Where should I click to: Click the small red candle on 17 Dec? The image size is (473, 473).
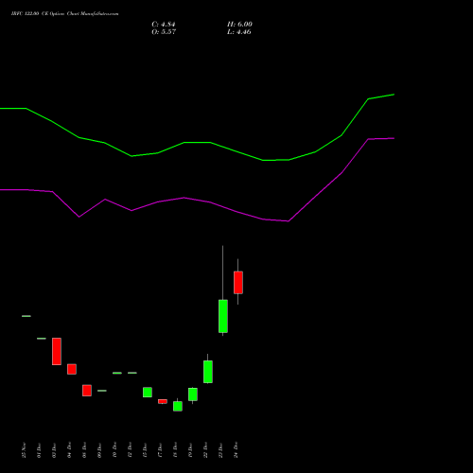pyautogui.click(x=163, y=401)
